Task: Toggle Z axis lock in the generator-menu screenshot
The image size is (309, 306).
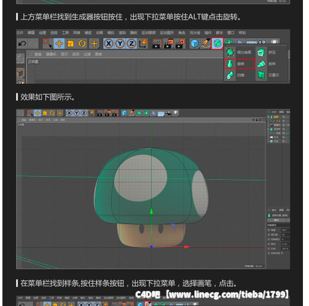Action: click(x=131, y=44)
